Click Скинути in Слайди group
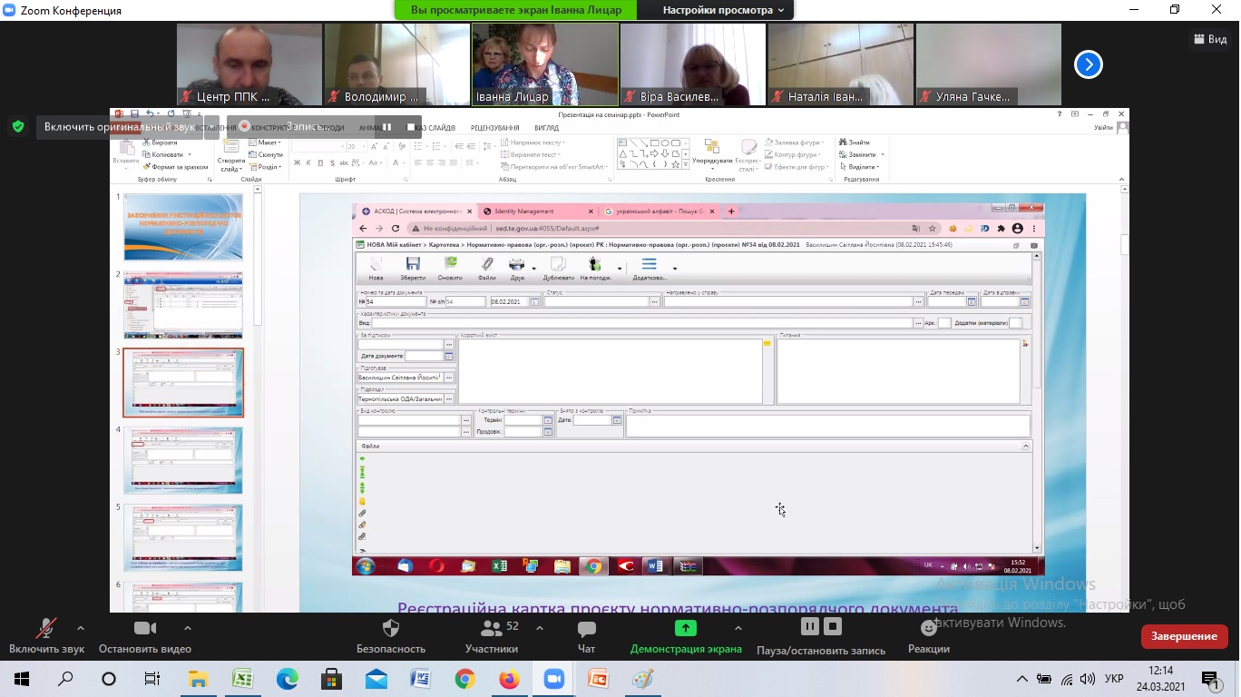The image size is (1241, 697). (x=266, y=155)
